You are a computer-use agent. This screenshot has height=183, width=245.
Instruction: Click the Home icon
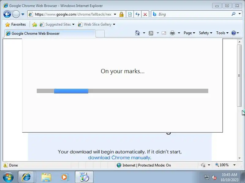138,33
